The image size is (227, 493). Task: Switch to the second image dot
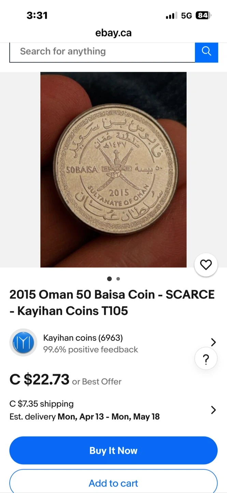118,279
